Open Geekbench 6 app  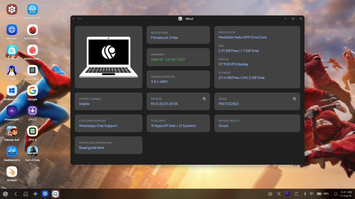12,151
